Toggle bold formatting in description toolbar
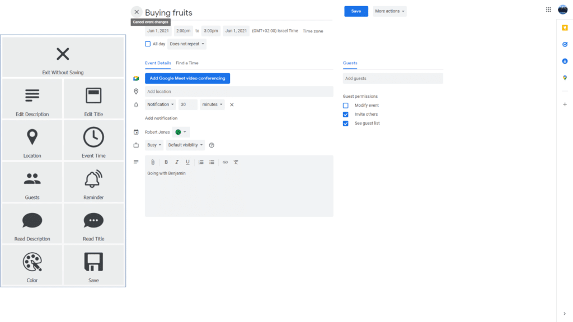 pos(166,162)
